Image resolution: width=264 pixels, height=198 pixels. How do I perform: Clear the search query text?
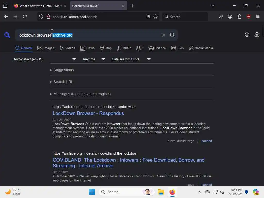point(163,35)
